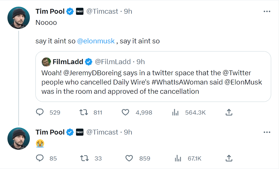Screen dimensions: 279x169
Task: Open the @Timcast handle on first tweet
Action: [104, 11]
